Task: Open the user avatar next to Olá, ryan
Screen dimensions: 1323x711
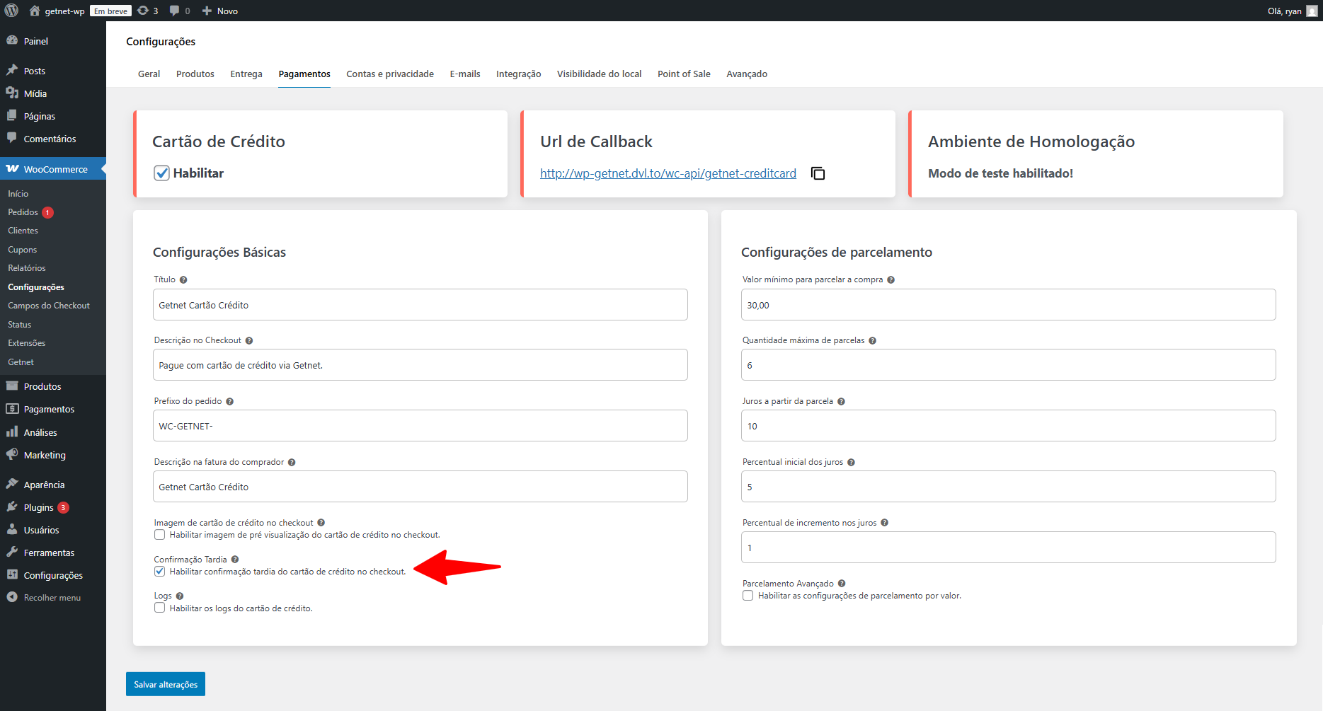Action: pos(1312,11)
